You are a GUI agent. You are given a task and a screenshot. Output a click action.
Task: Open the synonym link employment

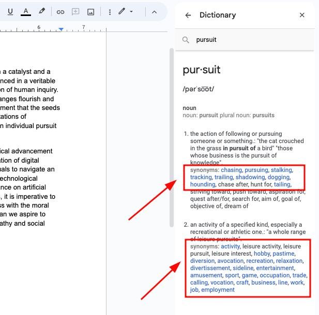[x=218, y=290]
